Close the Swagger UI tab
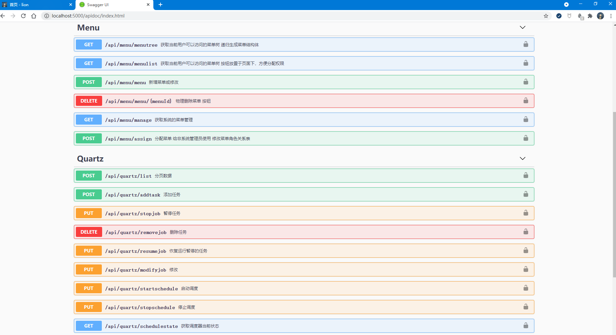 (148, 5)
